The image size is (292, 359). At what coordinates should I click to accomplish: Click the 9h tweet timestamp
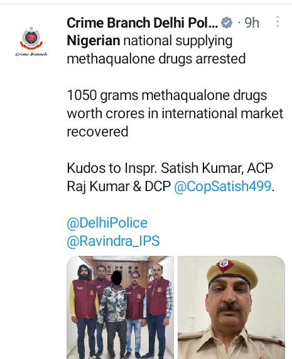[x=252, y=23]
